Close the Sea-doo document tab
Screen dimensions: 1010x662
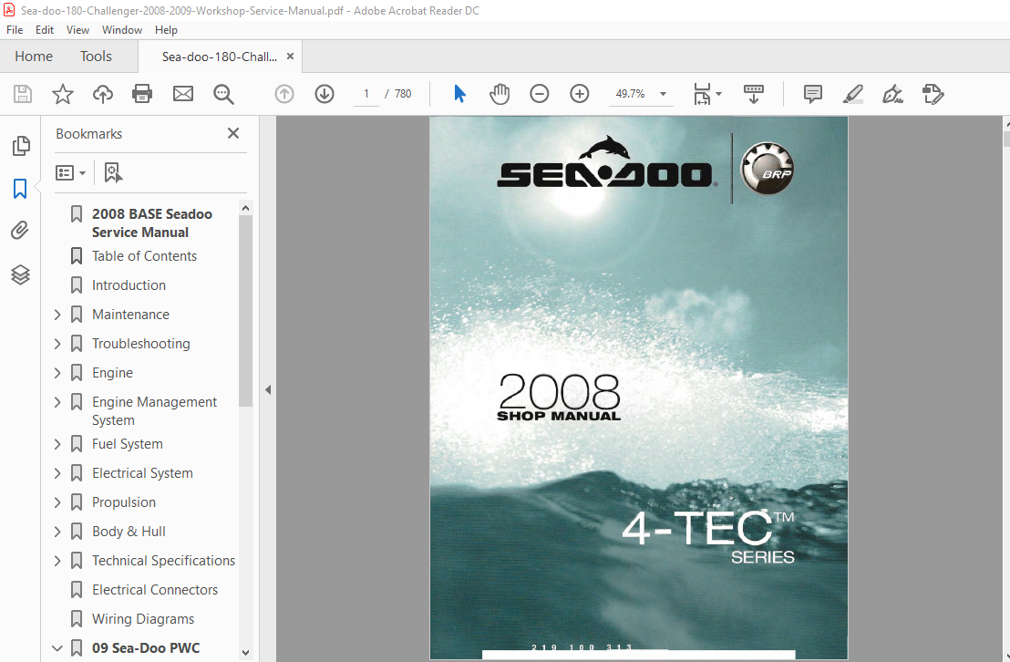pyautogui.click(x=291, y=57)
